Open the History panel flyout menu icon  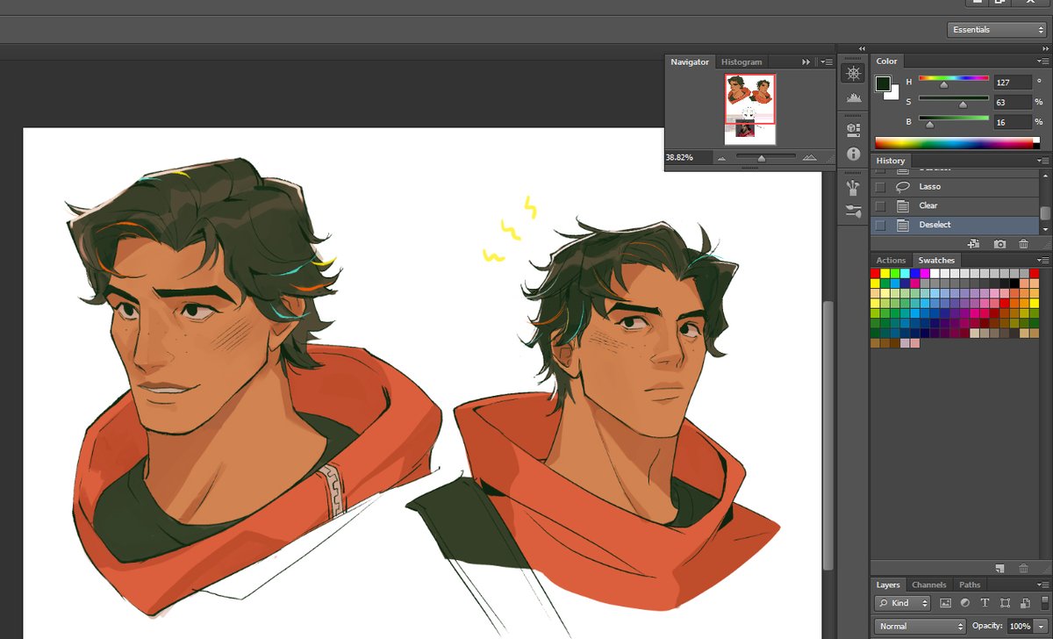[x=1042, y=161]
